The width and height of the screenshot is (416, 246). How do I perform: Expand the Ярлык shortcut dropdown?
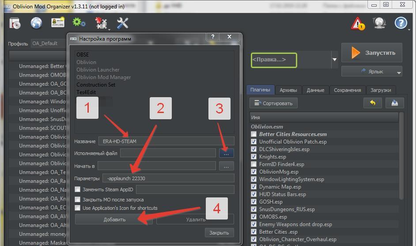(x=399, y=72)
